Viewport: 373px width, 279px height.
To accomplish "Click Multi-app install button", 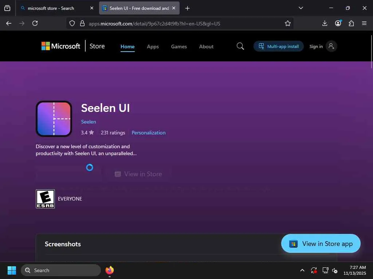I will point(279,46).
